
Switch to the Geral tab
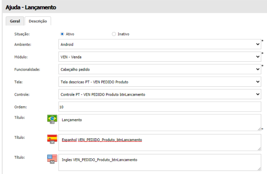pyautogui.click(x=15, y=21)
